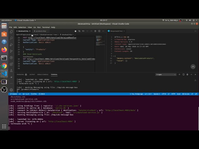This screenshot has height=149, width=199.
Task: Open the Run and Debug view
Action: (x=11, y=45)
